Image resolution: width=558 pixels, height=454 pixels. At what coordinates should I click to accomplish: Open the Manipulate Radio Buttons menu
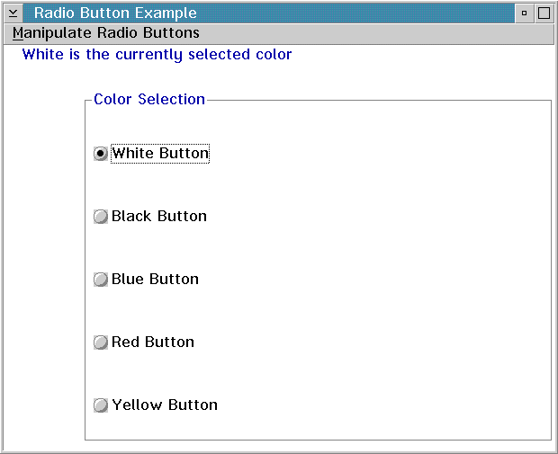[x=105, y=33]
